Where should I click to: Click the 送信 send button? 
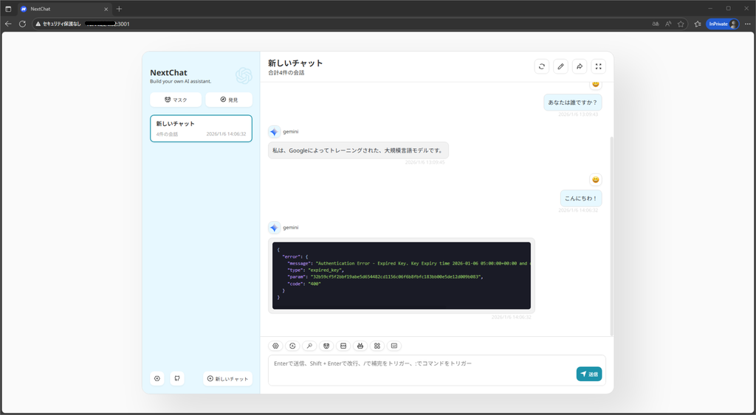pyautogui.click(x=588, y=374)
